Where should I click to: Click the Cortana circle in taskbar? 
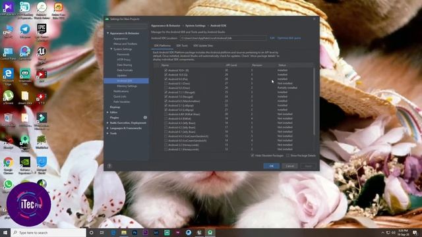click(91, 232)
